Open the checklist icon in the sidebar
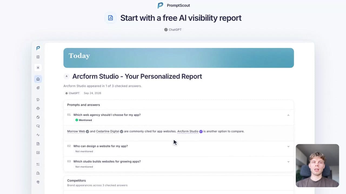This screenshot has width=346, height=194. click(x=38, y=164)
